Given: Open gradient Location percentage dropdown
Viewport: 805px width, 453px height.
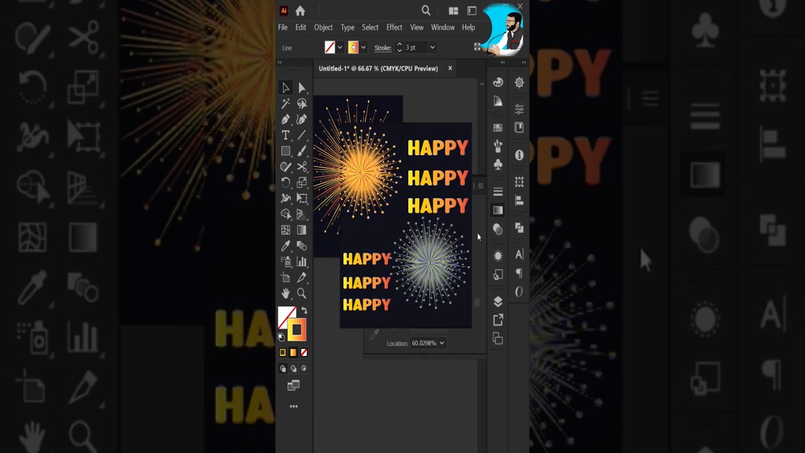Looking at the screenshot, I should pyautogui.click(x=441, y=343).
